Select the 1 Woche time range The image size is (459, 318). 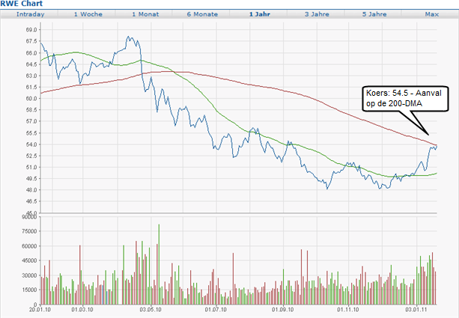(89, 14)
